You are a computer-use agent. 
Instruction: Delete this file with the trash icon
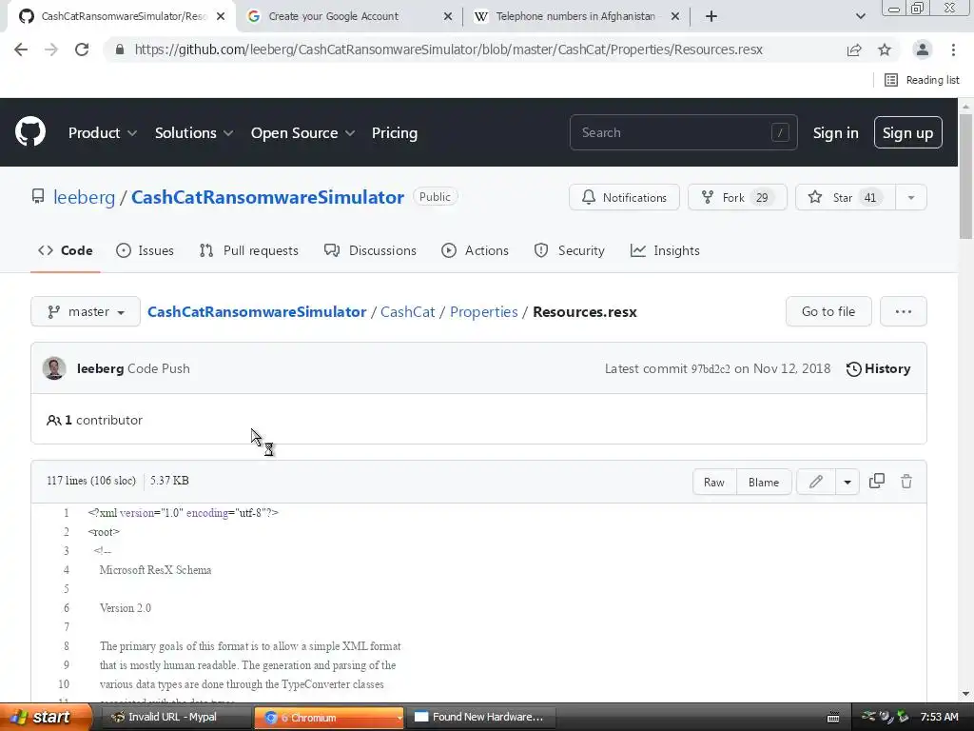[x=906, y=481]
